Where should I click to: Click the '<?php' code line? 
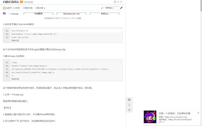pyautogui.click(x=14, y=63)
